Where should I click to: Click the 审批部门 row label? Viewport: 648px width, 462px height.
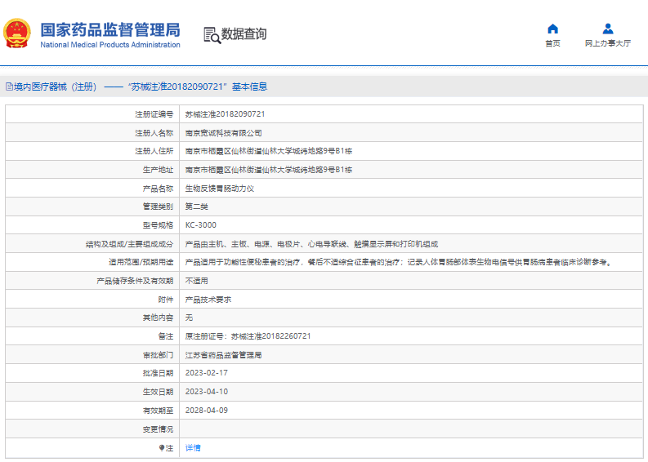[x=158, y=355]
